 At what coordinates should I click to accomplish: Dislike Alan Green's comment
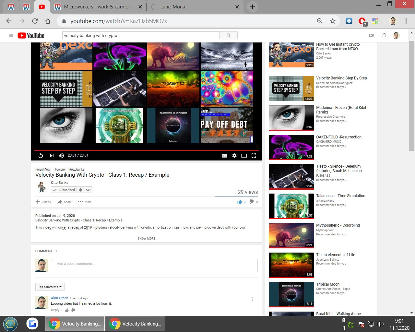[x=73, y=310]
